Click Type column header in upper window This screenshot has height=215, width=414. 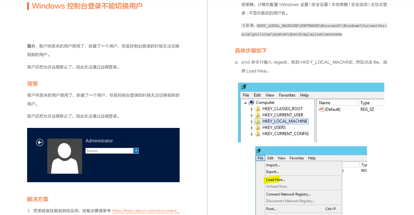click(371, 103)
